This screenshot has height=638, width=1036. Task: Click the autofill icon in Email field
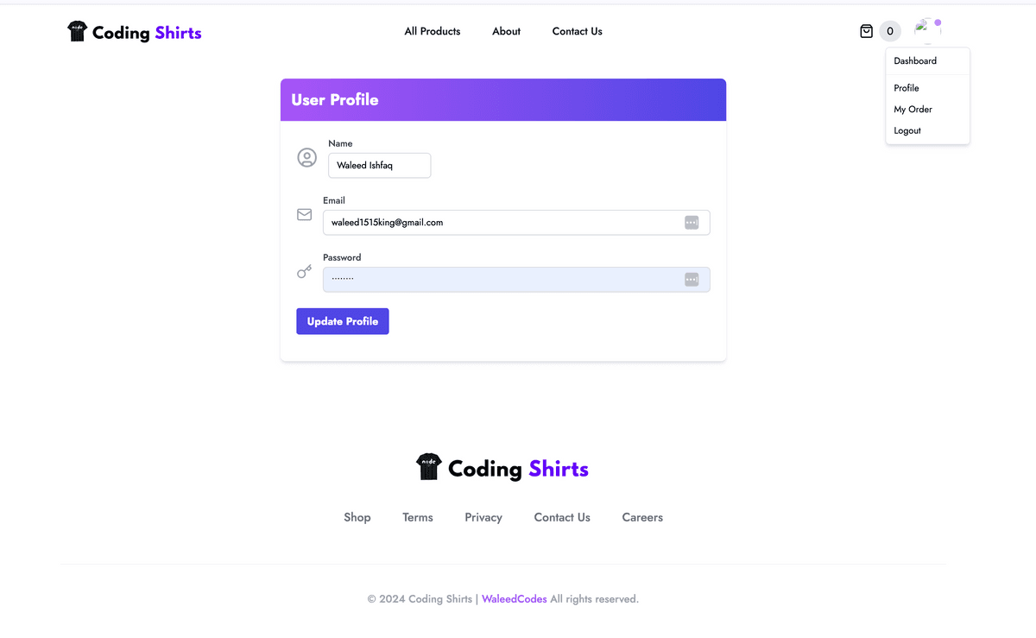pos(692,223)
